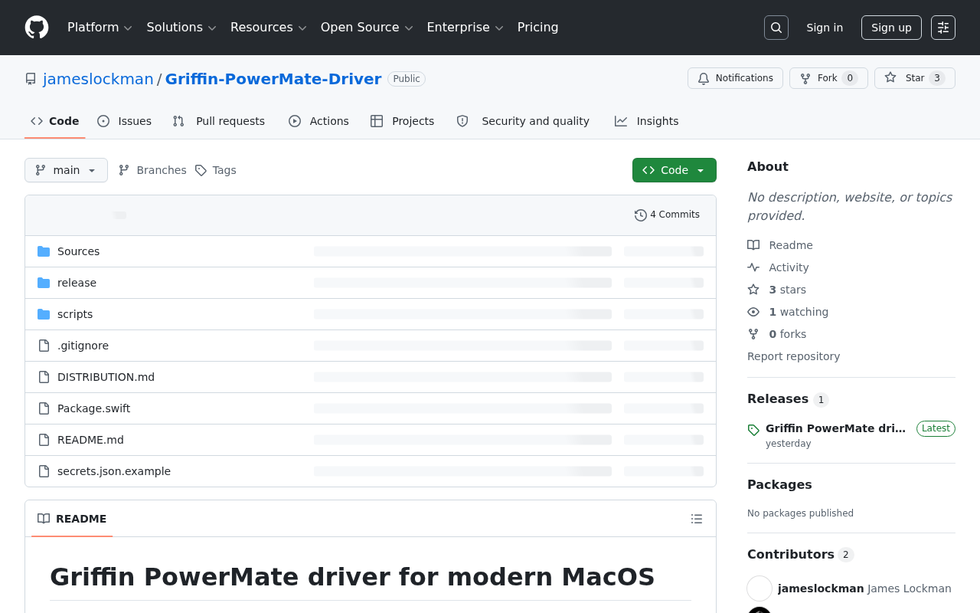Open jameslockman's profile link
This screenshot has height=613, width=980.
[x=99, y=79]
